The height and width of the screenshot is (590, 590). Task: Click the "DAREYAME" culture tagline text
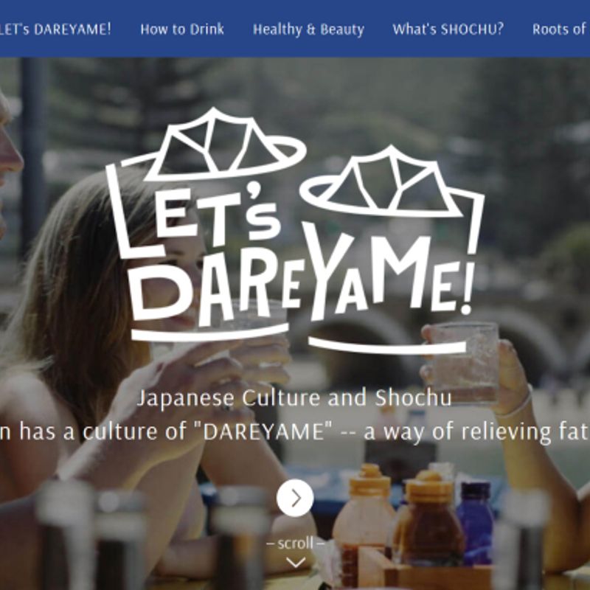(295, 431)
